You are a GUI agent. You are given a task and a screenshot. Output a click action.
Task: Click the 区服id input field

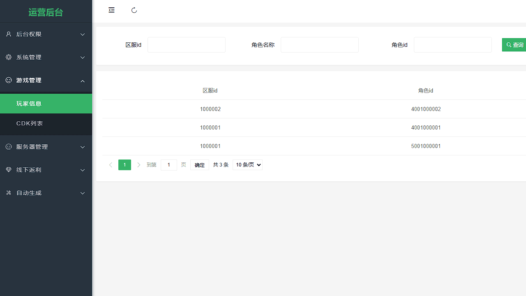pyautogui.click(x=187, y=44)
